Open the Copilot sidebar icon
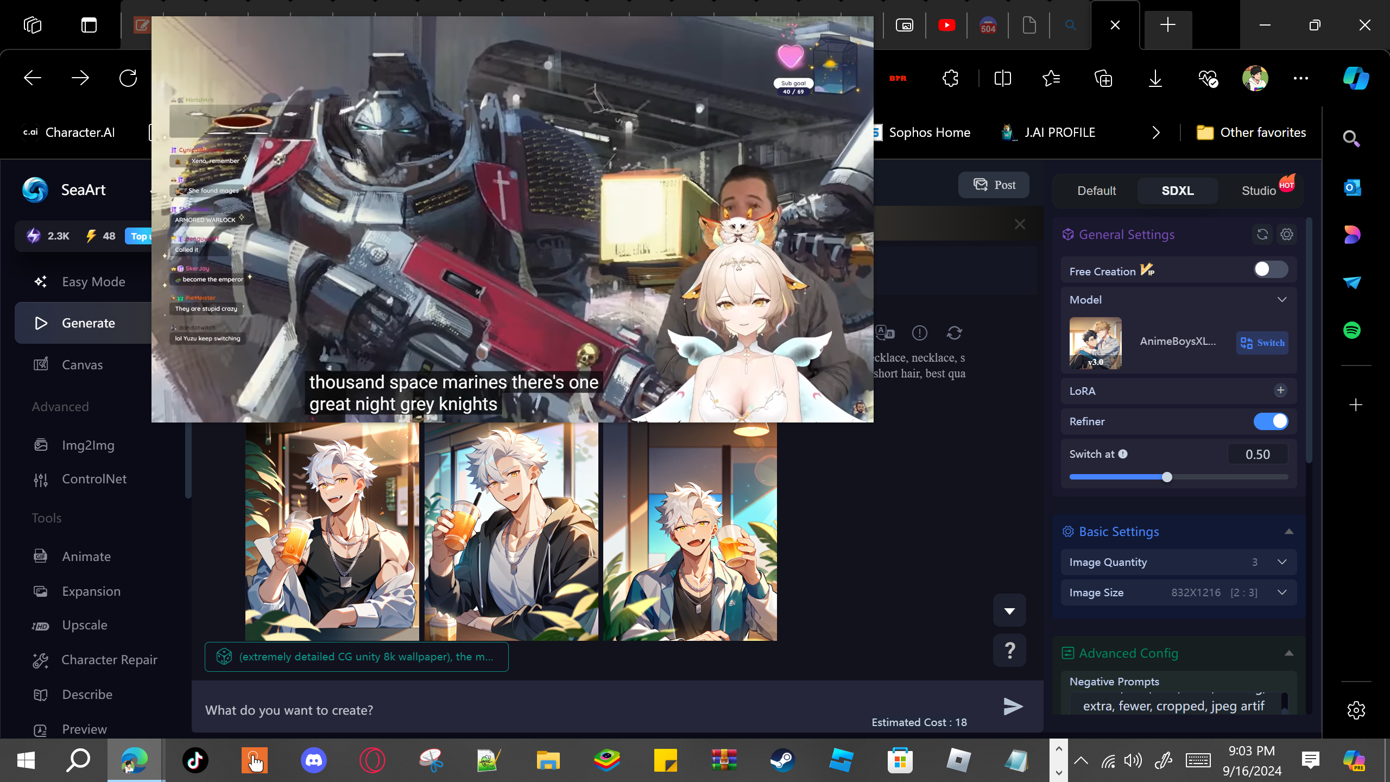This screenshot has height=782, width=1390. click(1356, 78)
